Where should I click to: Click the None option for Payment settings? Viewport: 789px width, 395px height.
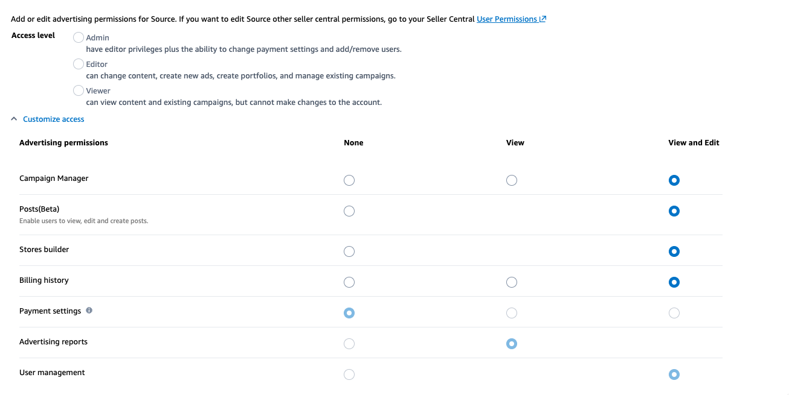point(349,313)
